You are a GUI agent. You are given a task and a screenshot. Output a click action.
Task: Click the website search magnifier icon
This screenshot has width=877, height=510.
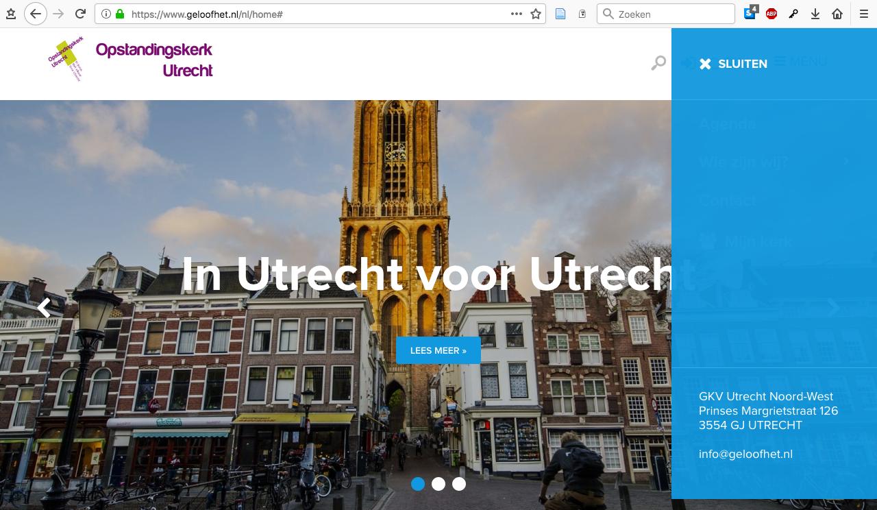click(658, 63)
